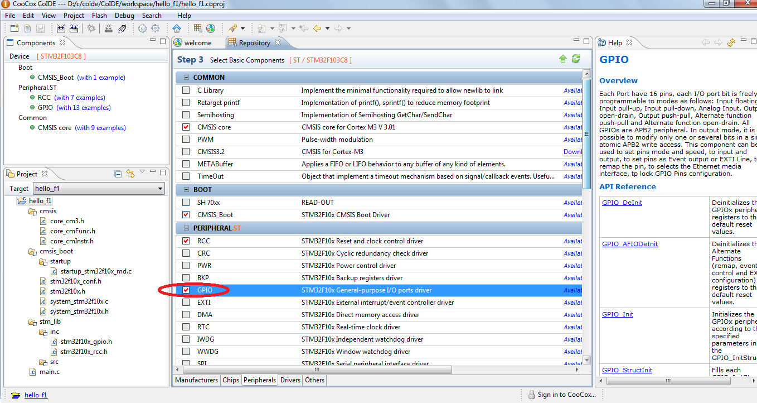
Task: Click the pen/search tool icon in toolbar
Action: (x=232, y=28)
